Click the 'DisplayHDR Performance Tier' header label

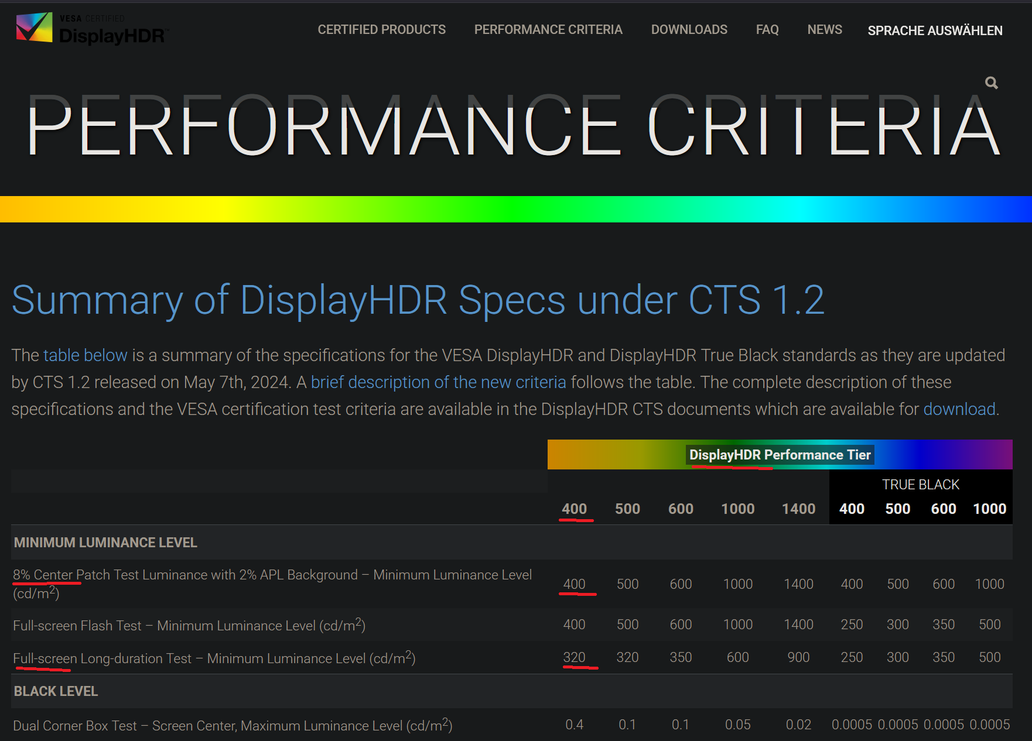(780, 455)
